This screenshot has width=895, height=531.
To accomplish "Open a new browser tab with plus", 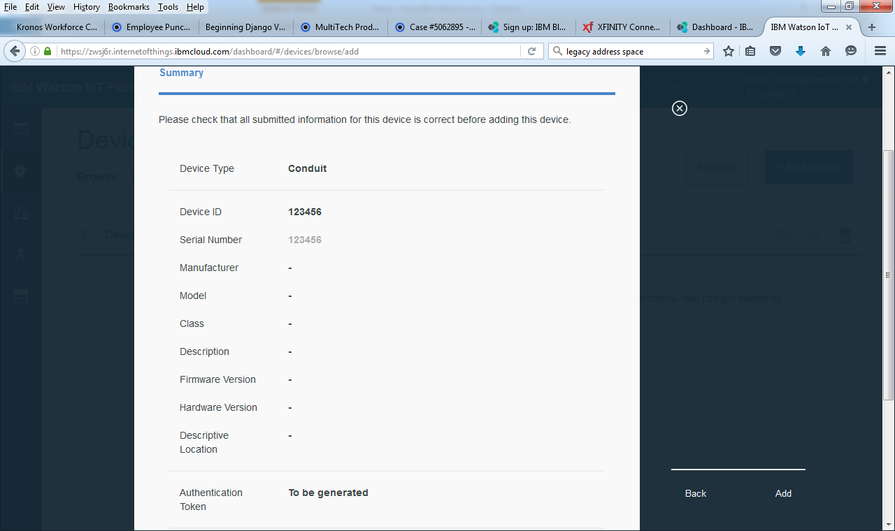I will point(871,27).
